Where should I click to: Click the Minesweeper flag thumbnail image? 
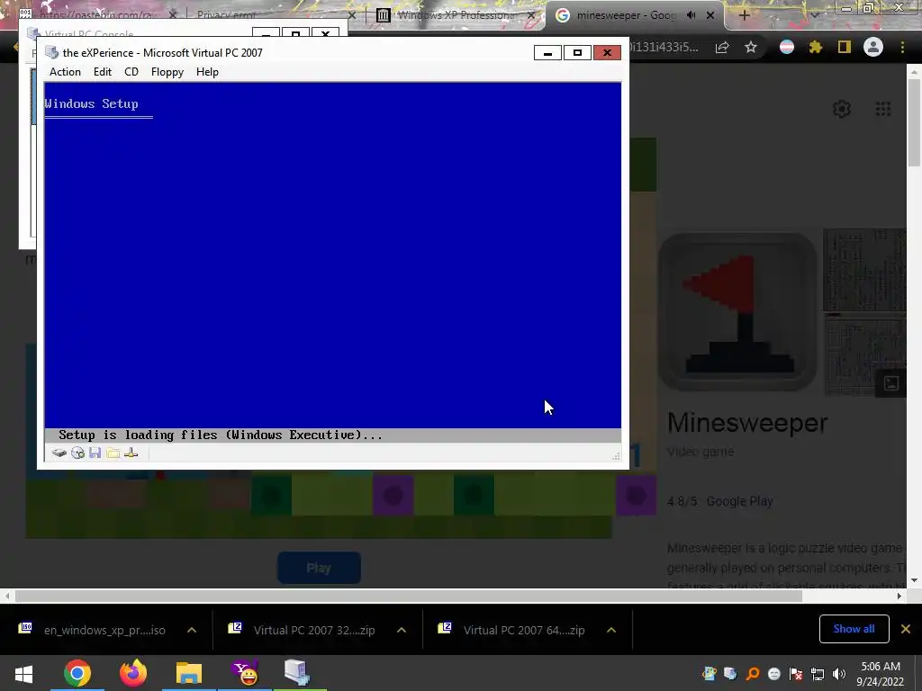pyautogui.click(x=737, y=312)
